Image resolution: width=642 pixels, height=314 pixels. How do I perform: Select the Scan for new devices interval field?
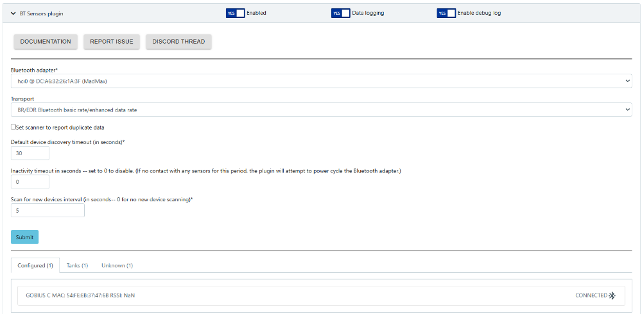(x=48, y=210)
